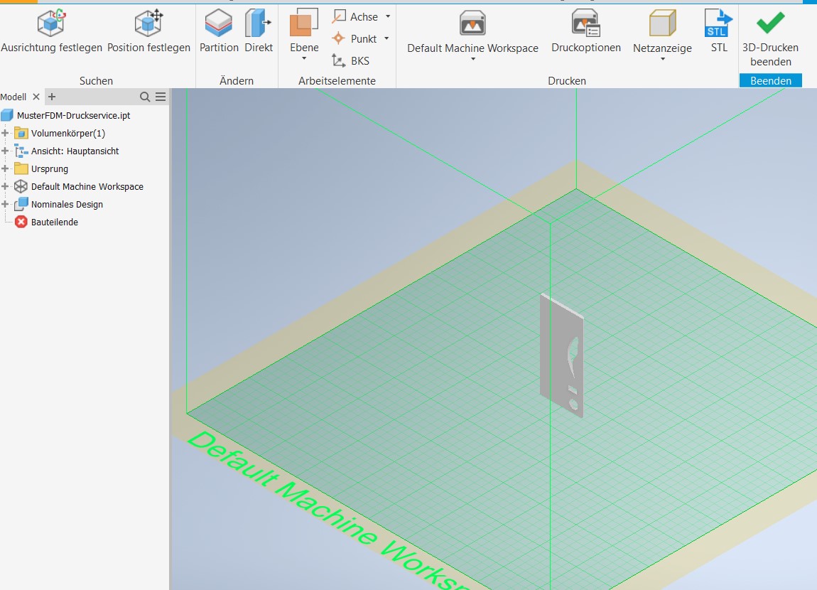Select MusterFDM-Druckservice.ipt in the browser
The width and height of the screenshot is (817, 590).
tap(73, 115)
